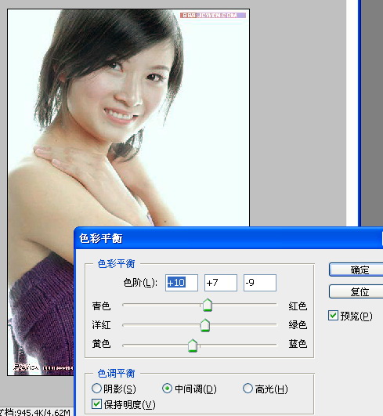Toggle the 预览(P) checkbox

(x=333, y=316)
